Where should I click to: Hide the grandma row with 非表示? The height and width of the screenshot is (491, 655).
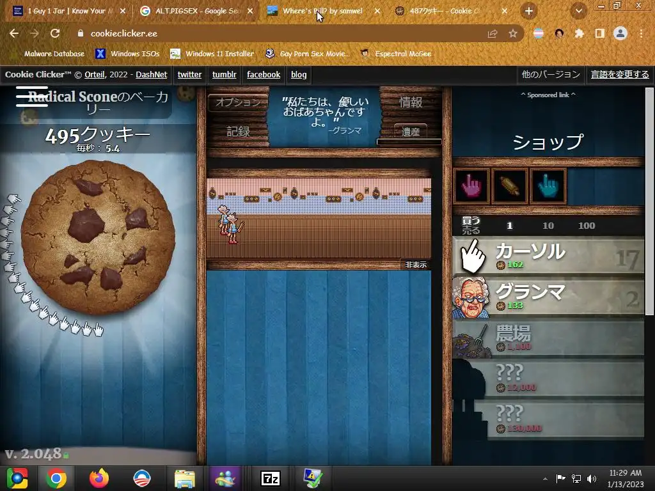click(x=416, y=265)
